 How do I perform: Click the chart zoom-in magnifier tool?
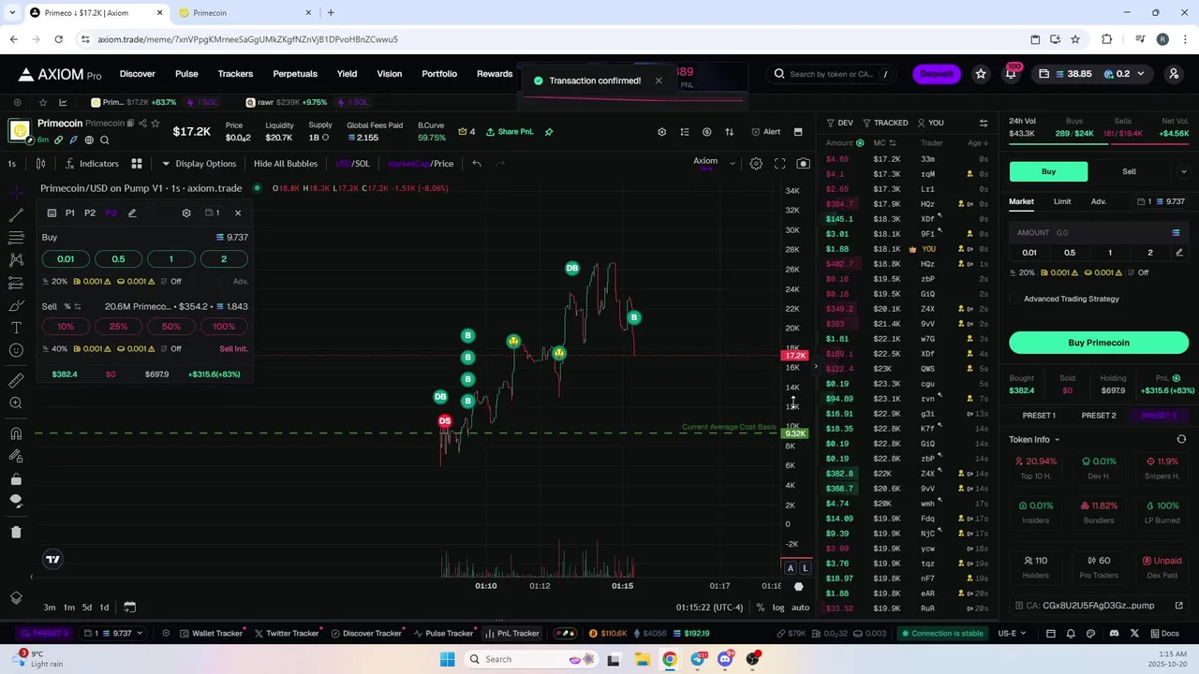click(16, 403)
